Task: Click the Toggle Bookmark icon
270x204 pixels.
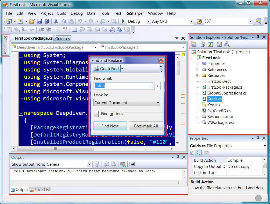Action: [x=74, y=30]
